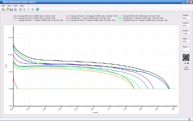Open the Help menu in the menu bar
The image size is (193, 121).
tap(22, 6)
